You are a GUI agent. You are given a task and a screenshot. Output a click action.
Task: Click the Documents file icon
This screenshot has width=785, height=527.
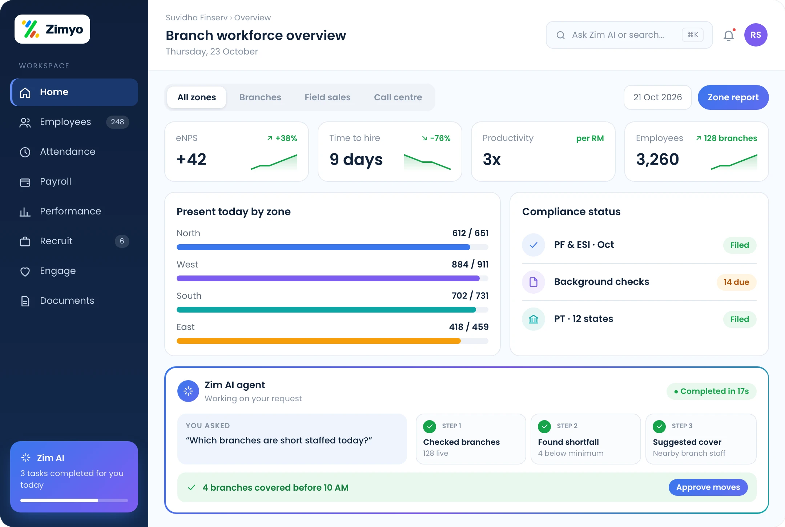pos(25,301)
